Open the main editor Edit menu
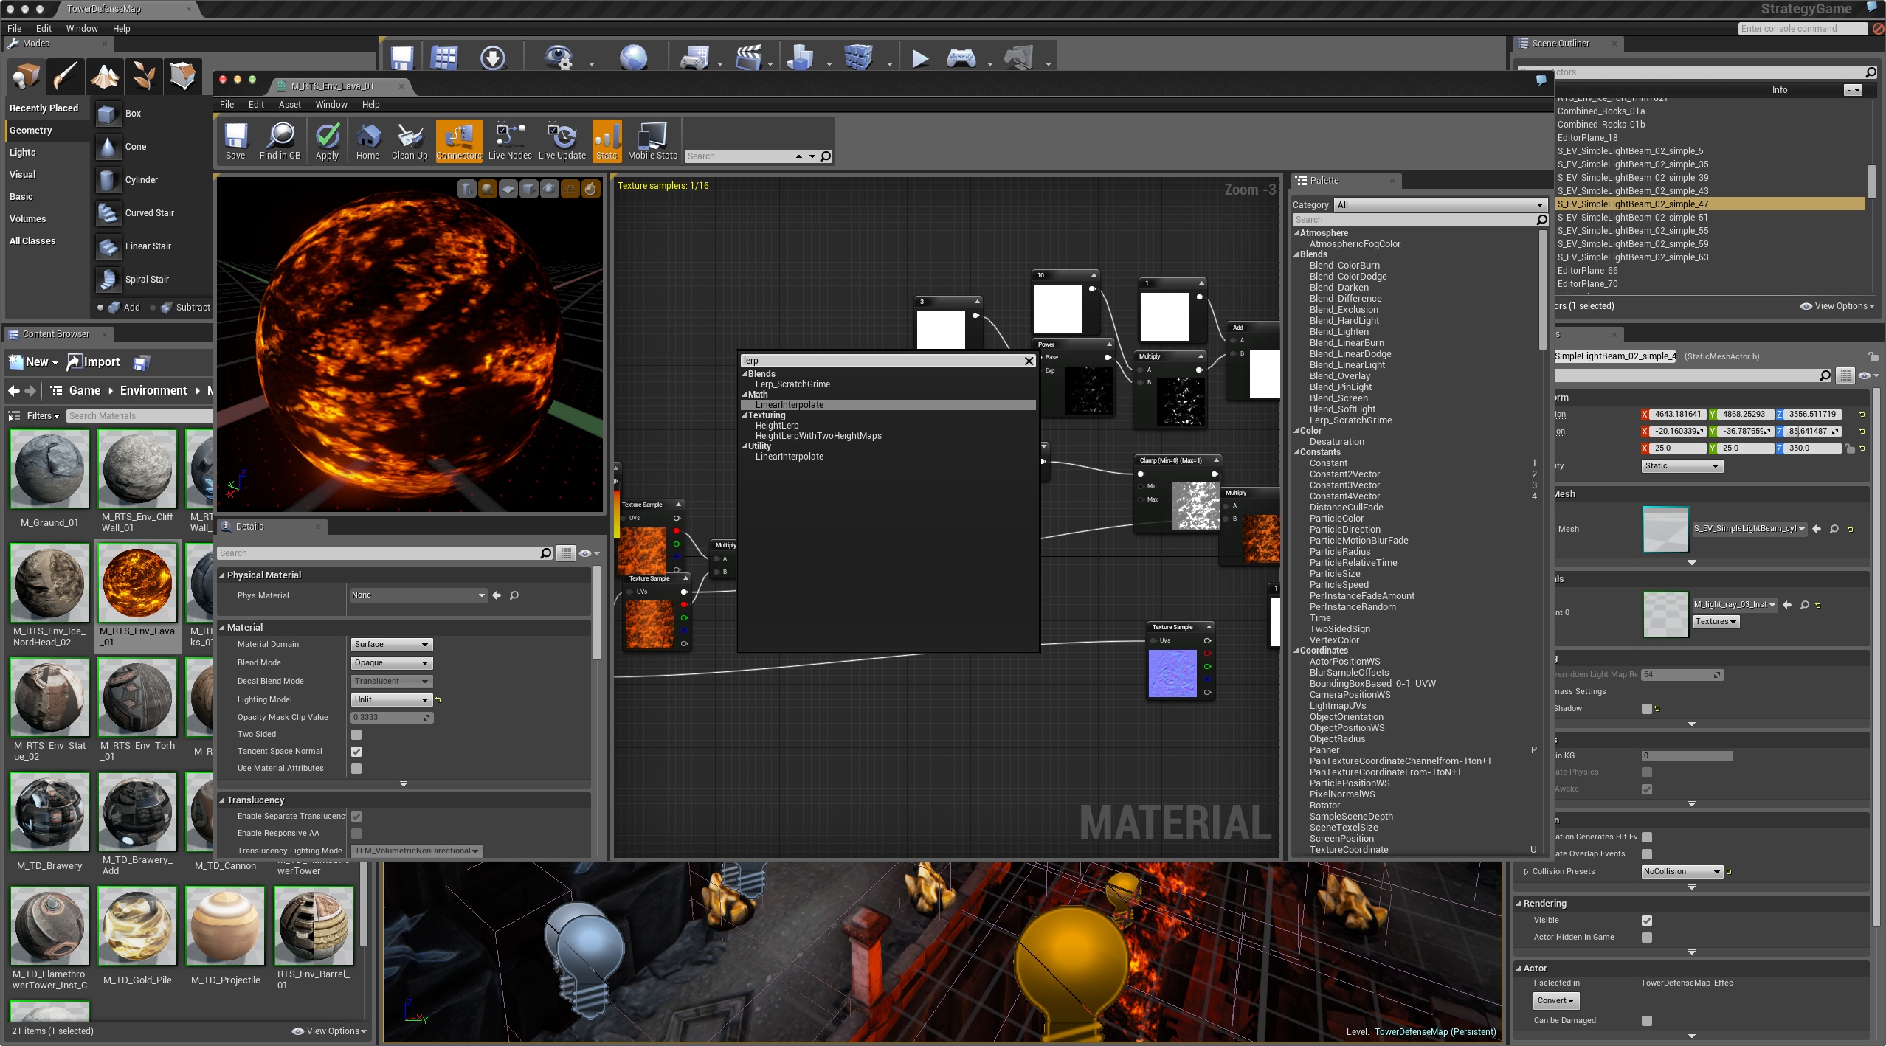This screenshot has height=1046, width=1886. point(44,29)
